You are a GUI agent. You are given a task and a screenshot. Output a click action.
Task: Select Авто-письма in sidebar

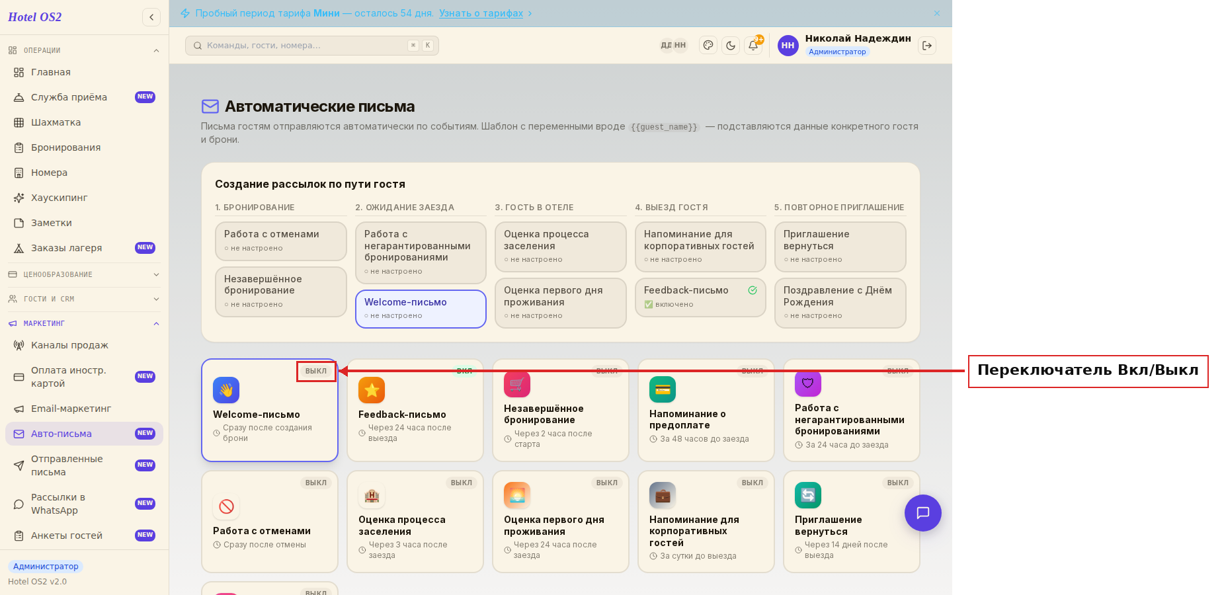pos(84,434)
